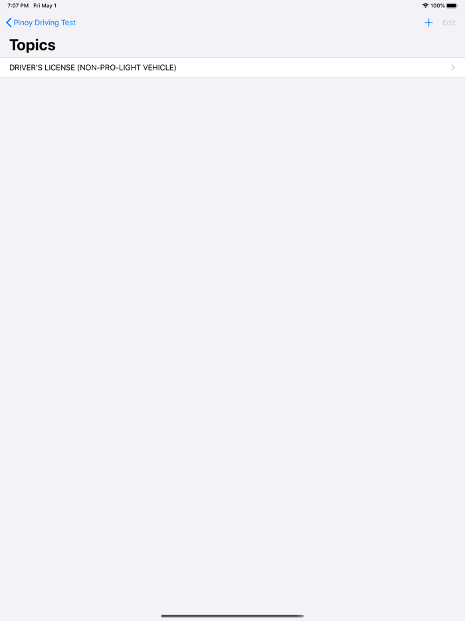Image resolution: width=465 pixels, height=621 pixels.
Task: Tap the home indicator bar at bottom
Action: [x=232, y=616]
